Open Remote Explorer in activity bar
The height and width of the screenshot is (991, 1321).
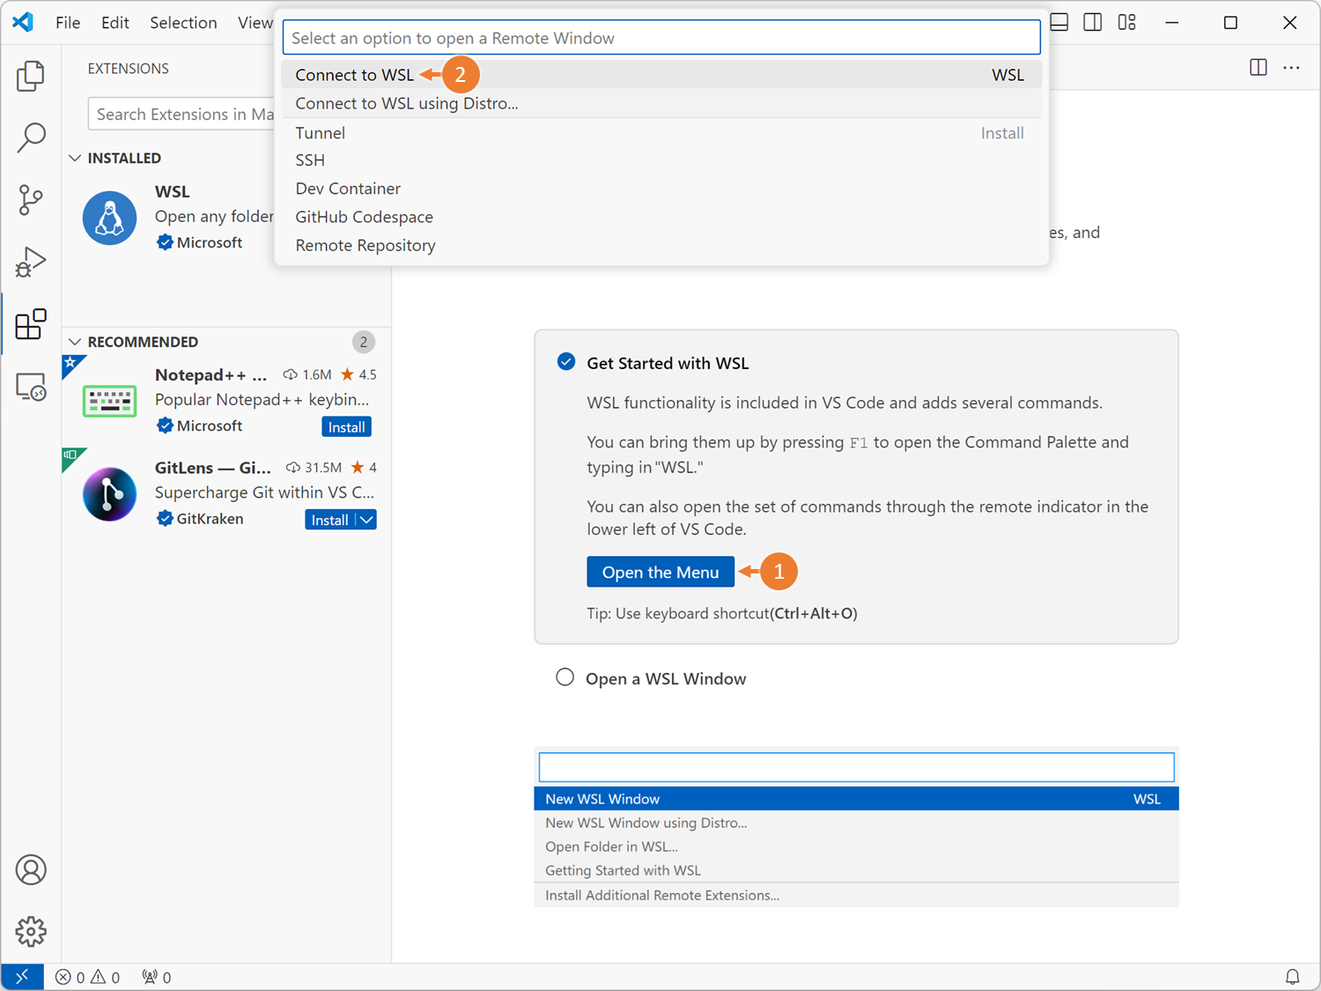coord(31,387)
